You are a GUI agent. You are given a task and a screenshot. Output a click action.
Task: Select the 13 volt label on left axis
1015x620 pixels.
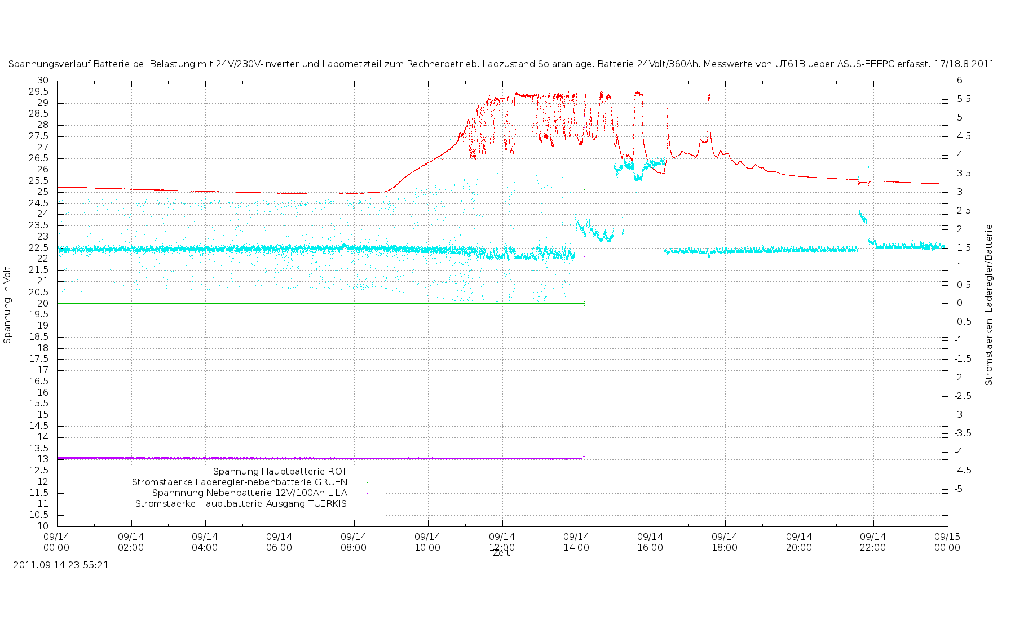(43, 459)
